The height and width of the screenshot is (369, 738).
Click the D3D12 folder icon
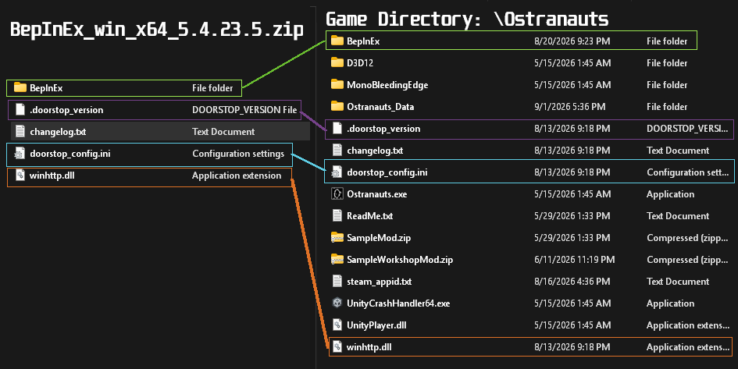[337, 62]
